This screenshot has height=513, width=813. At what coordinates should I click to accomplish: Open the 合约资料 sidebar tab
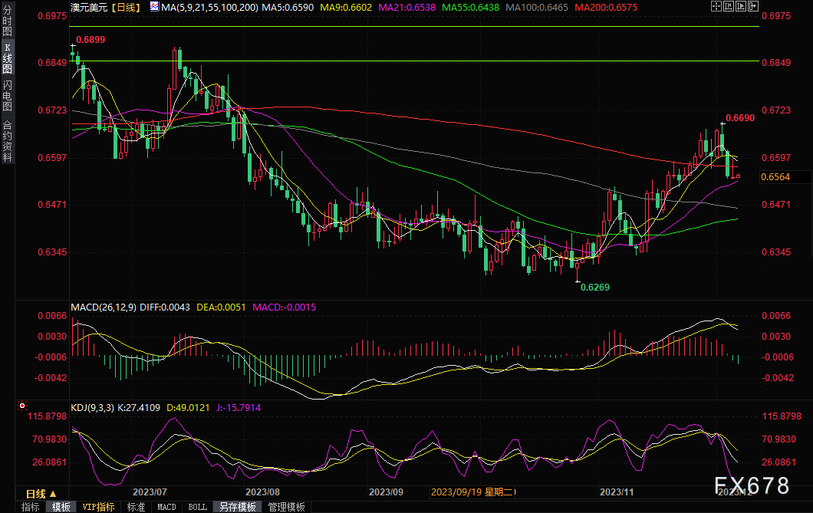click(7, 141)
